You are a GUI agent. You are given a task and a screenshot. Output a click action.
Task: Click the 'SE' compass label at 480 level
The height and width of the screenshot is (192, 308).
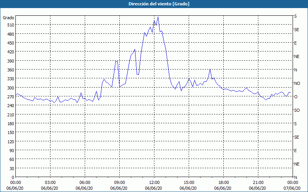click(x=296, y=30)
